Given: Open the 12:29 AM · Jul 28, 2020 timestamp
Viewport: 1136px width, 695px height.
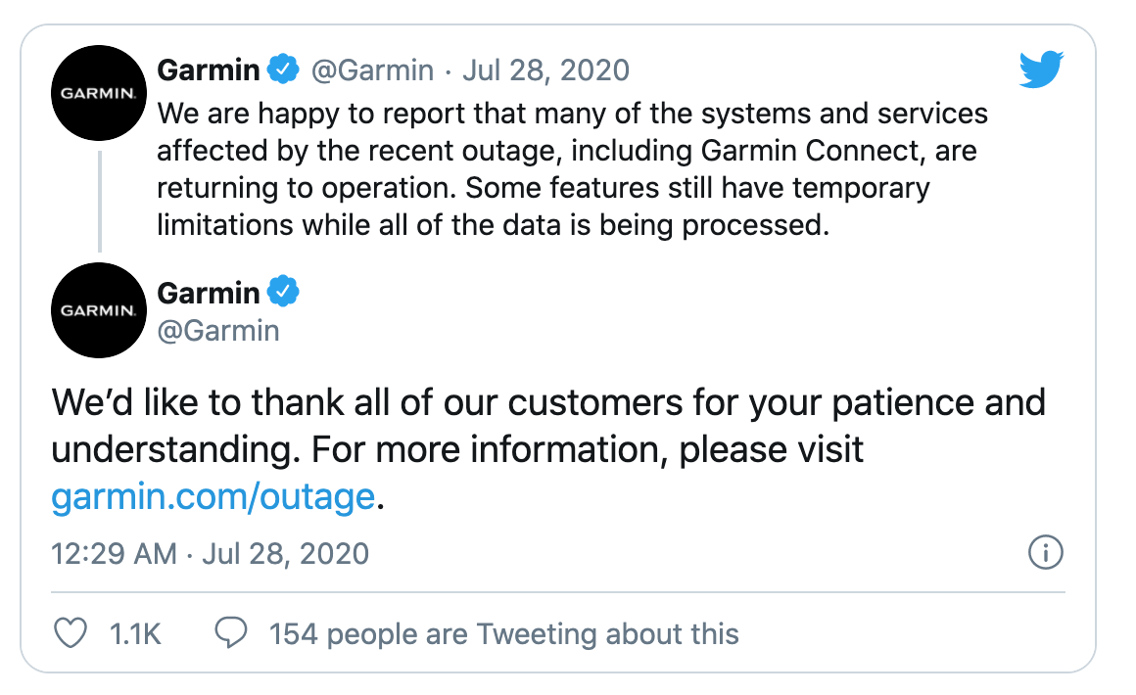Looking at the screenshot, I should click(x=211, y=554).
